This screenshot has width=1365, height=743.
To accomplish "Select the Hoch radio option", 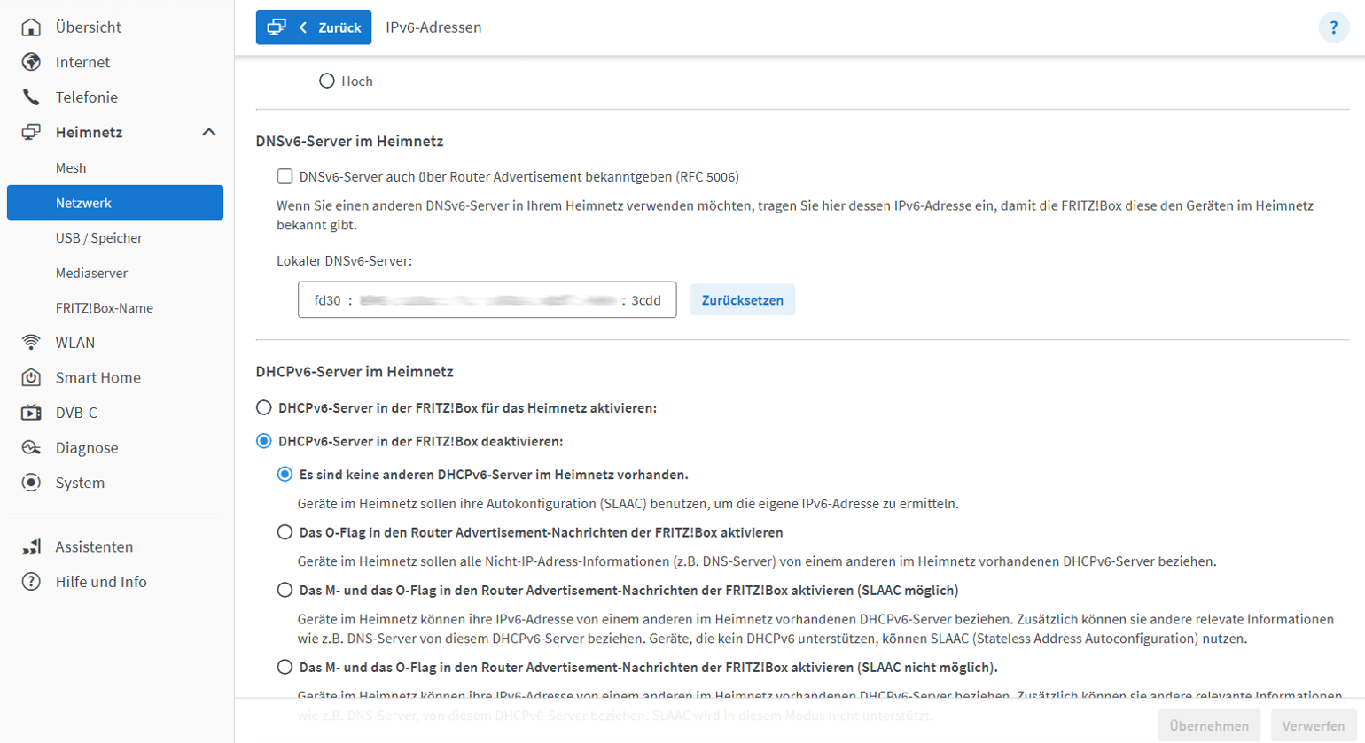I will click(x=327, y=81).
